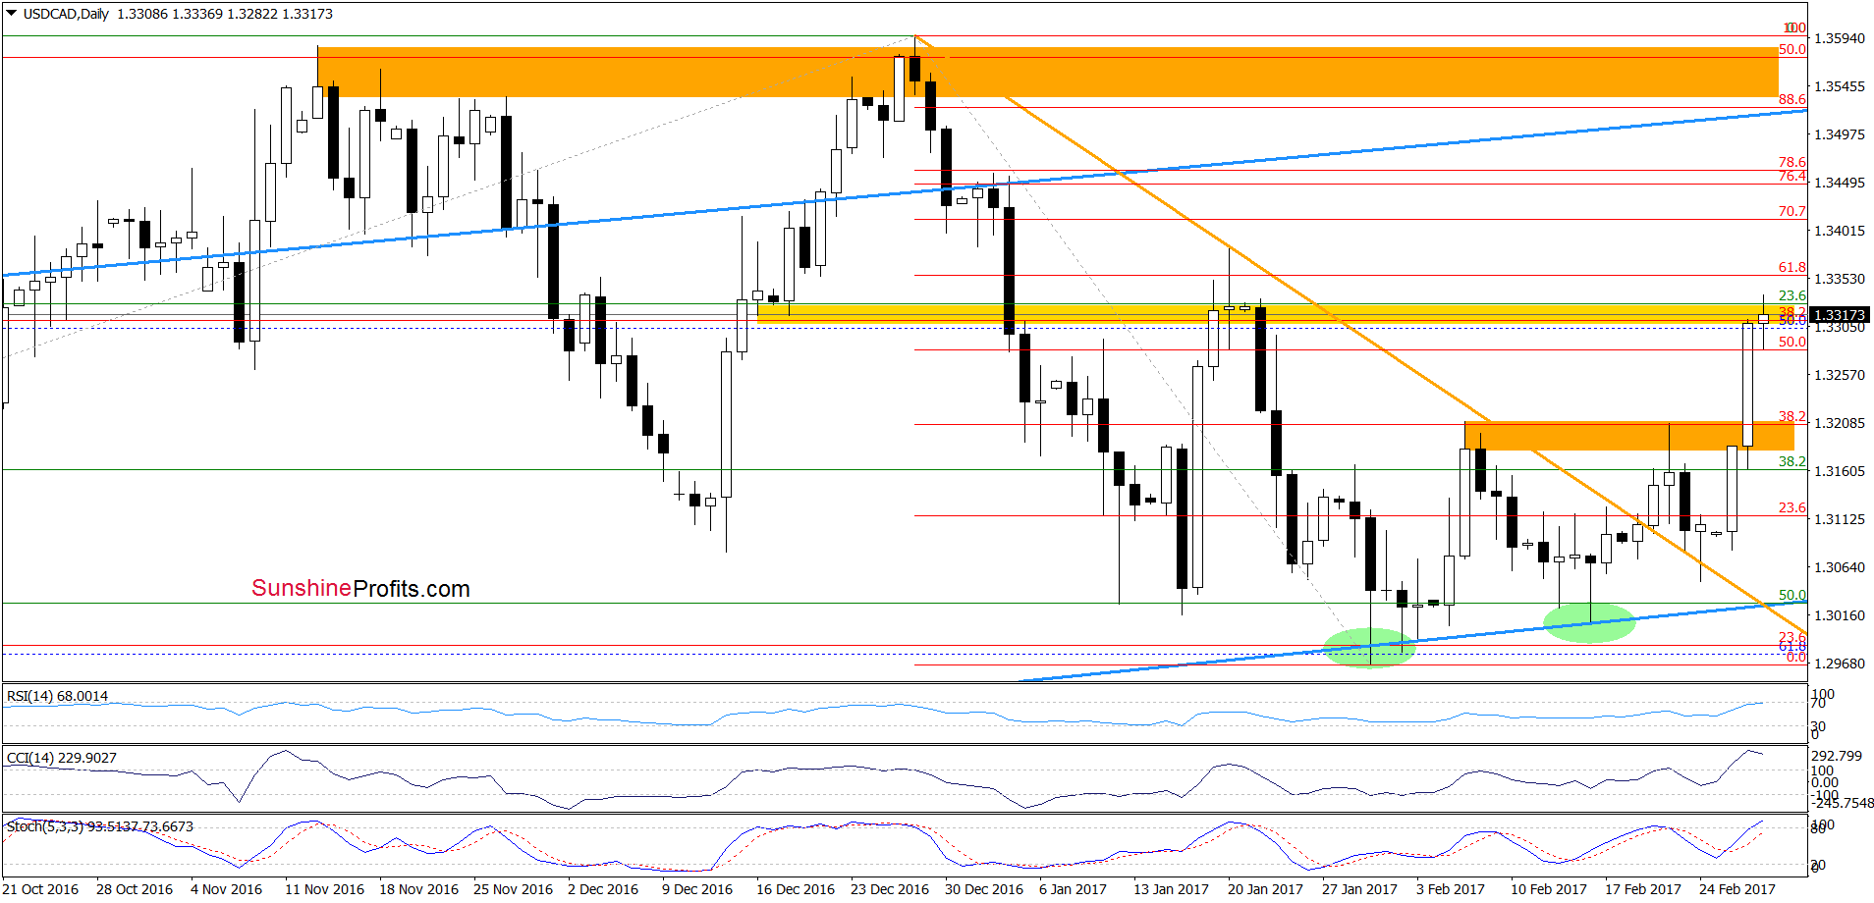Click the RSI(14) 68.0014 indicator label
Viewport: 1874px width, 903px height.
[x=58, y=696]
